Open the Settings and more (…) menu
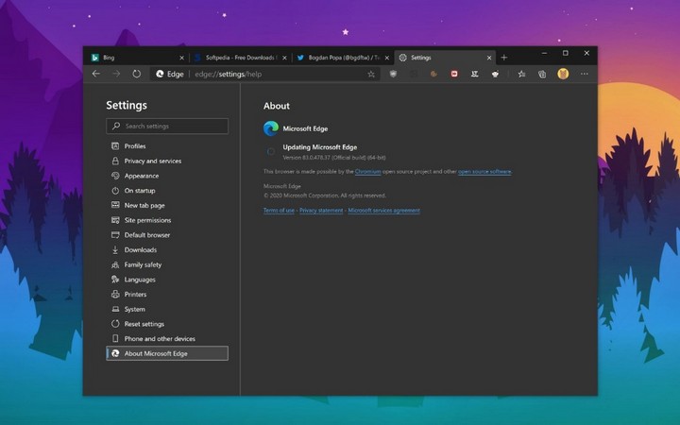Screen dimensions: 680x425 click(585, 74)
